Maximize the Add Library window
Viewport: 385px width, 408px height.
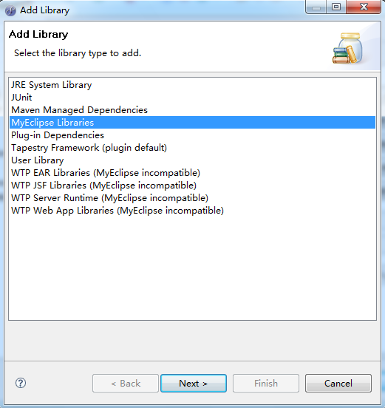[x=336, y=7]
